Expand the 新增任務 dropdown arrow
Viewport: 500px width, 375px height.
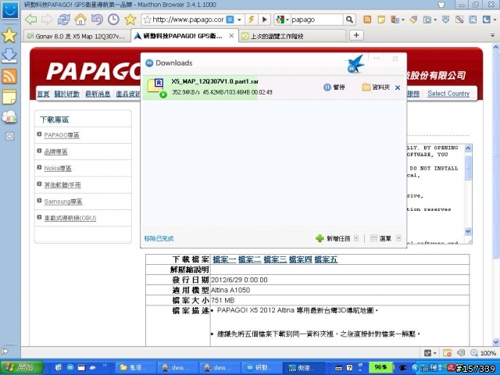point(356,238)
